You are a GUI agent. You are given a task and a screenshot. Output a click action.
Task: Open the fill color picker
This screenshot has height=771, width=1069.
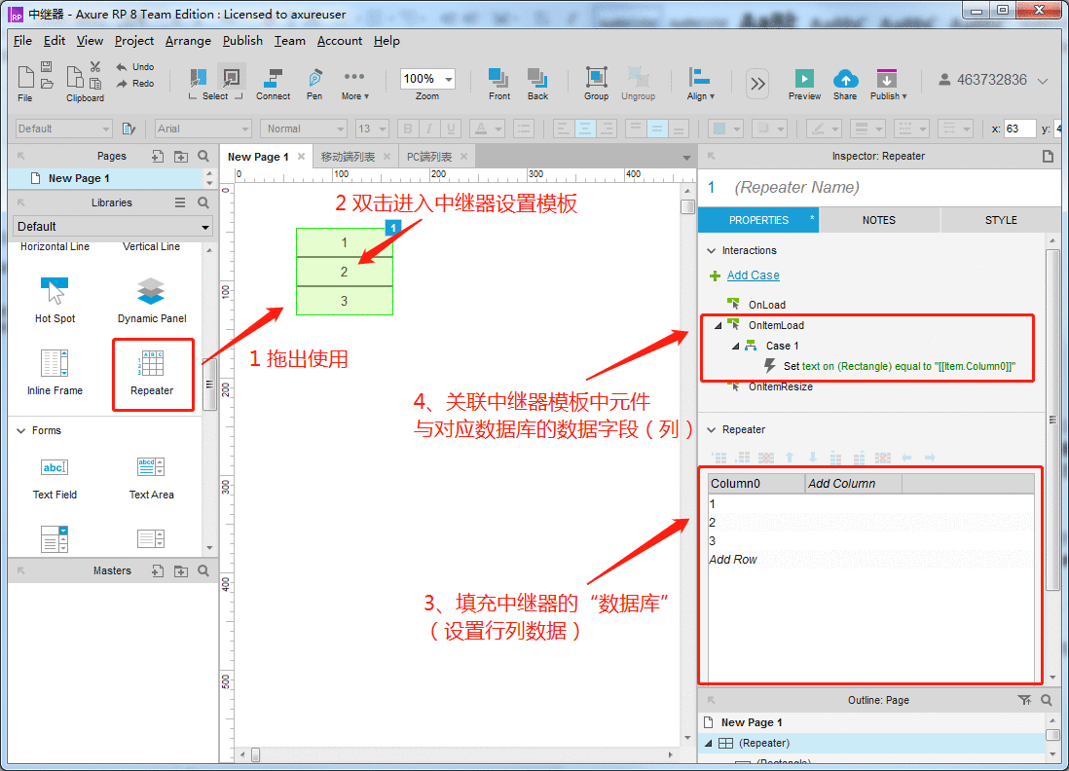tap(724, 128)
